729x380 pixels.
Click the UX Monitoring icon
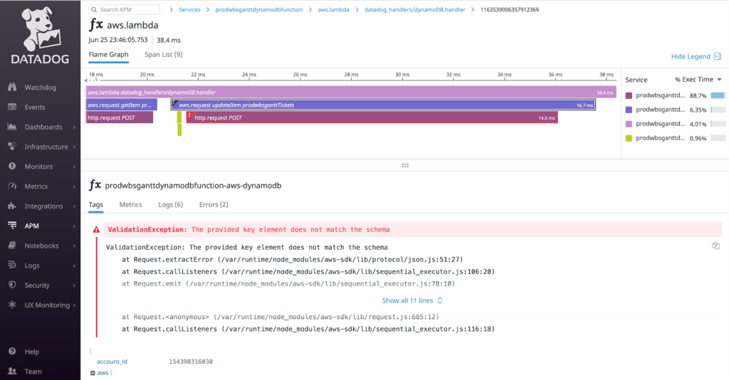pyautogui.click(x=12, y=305)
